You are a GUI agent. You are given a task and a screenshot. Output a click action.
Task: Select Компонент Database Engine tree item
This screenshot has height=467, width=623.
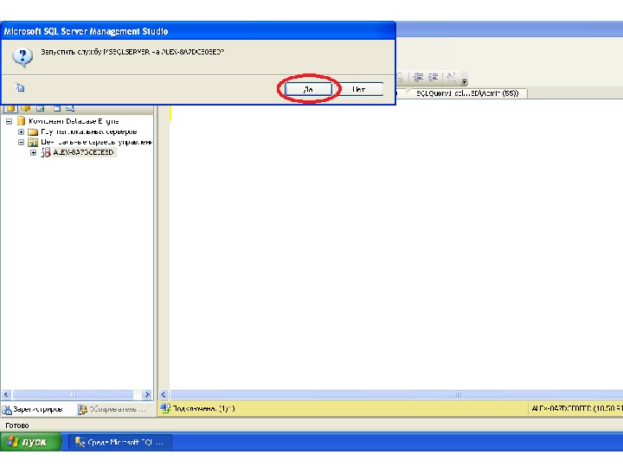pyautogui.click(x=74, y=121)
